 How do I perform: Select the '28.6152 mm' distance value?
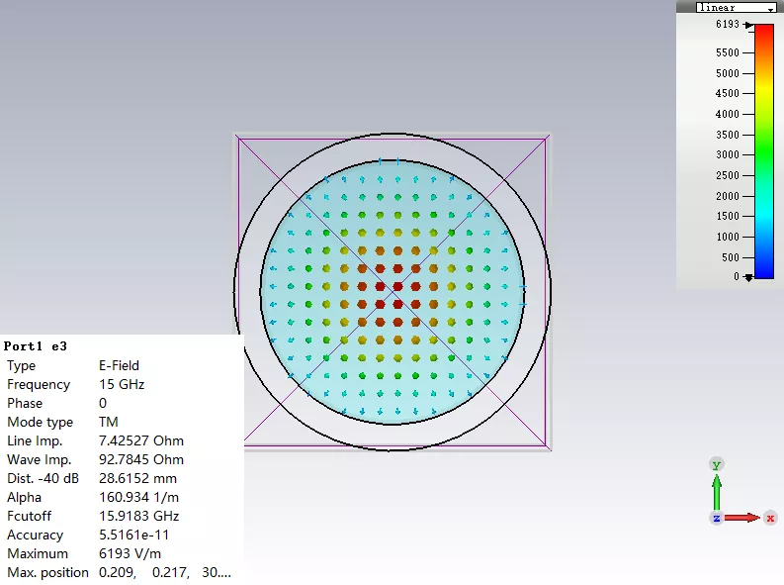point(137,478)
